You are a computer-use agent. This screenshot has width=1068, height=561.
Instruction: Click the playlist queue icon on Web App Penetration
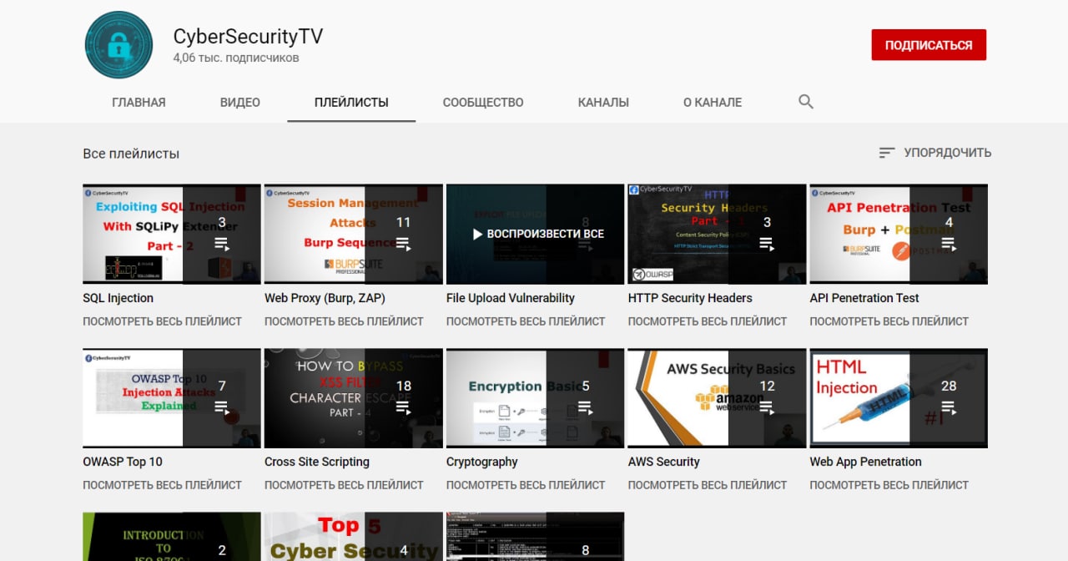tap(949, 407)
